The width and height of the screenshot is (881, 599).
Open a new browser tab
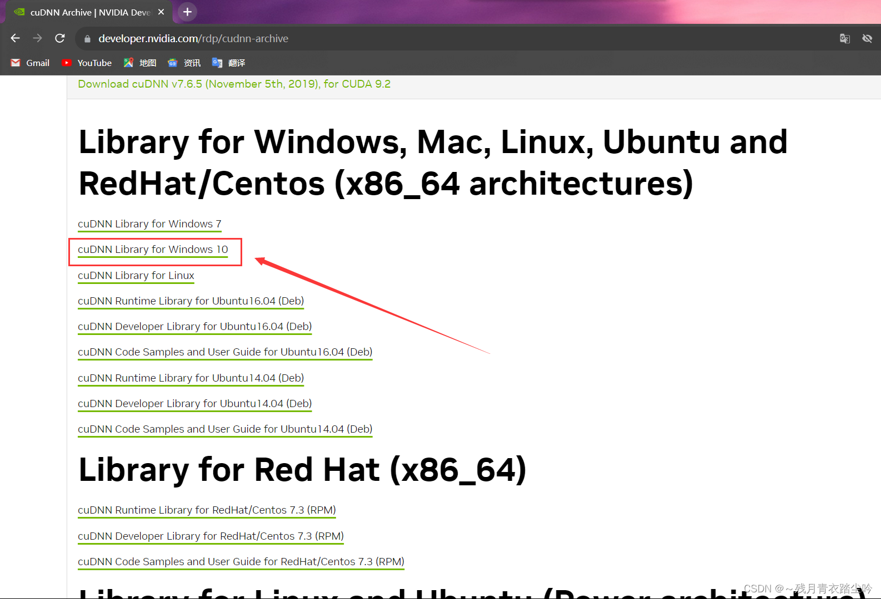tap(188, 12)
